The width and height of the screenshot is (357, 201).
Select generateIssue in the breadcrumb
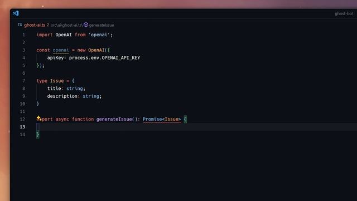102,25
